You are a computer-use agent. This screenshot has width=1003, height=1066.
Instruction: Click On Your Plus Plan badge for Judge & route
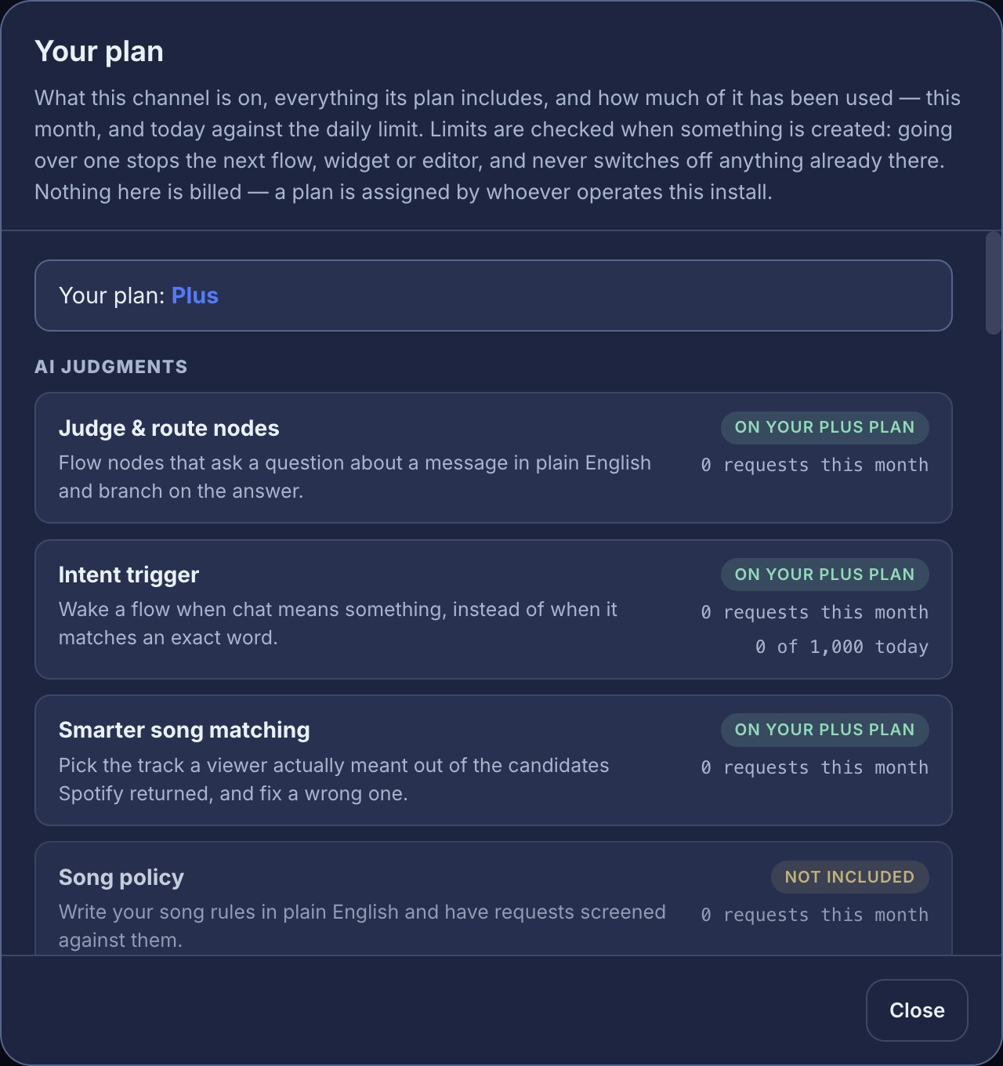(x=825, y=427)
